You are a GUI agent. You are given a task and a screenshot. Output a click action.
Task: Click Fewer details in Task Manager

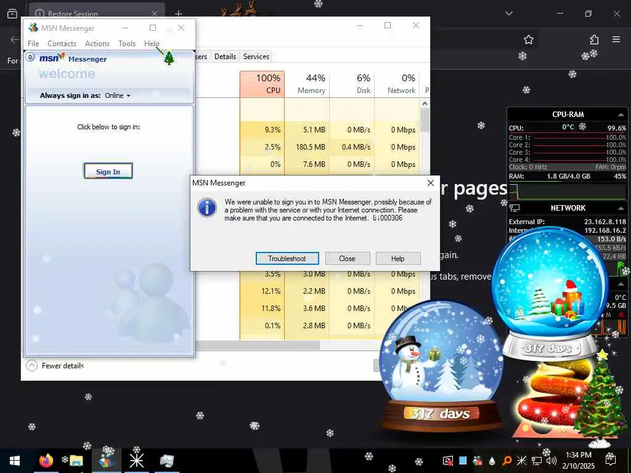pos(55,366)
